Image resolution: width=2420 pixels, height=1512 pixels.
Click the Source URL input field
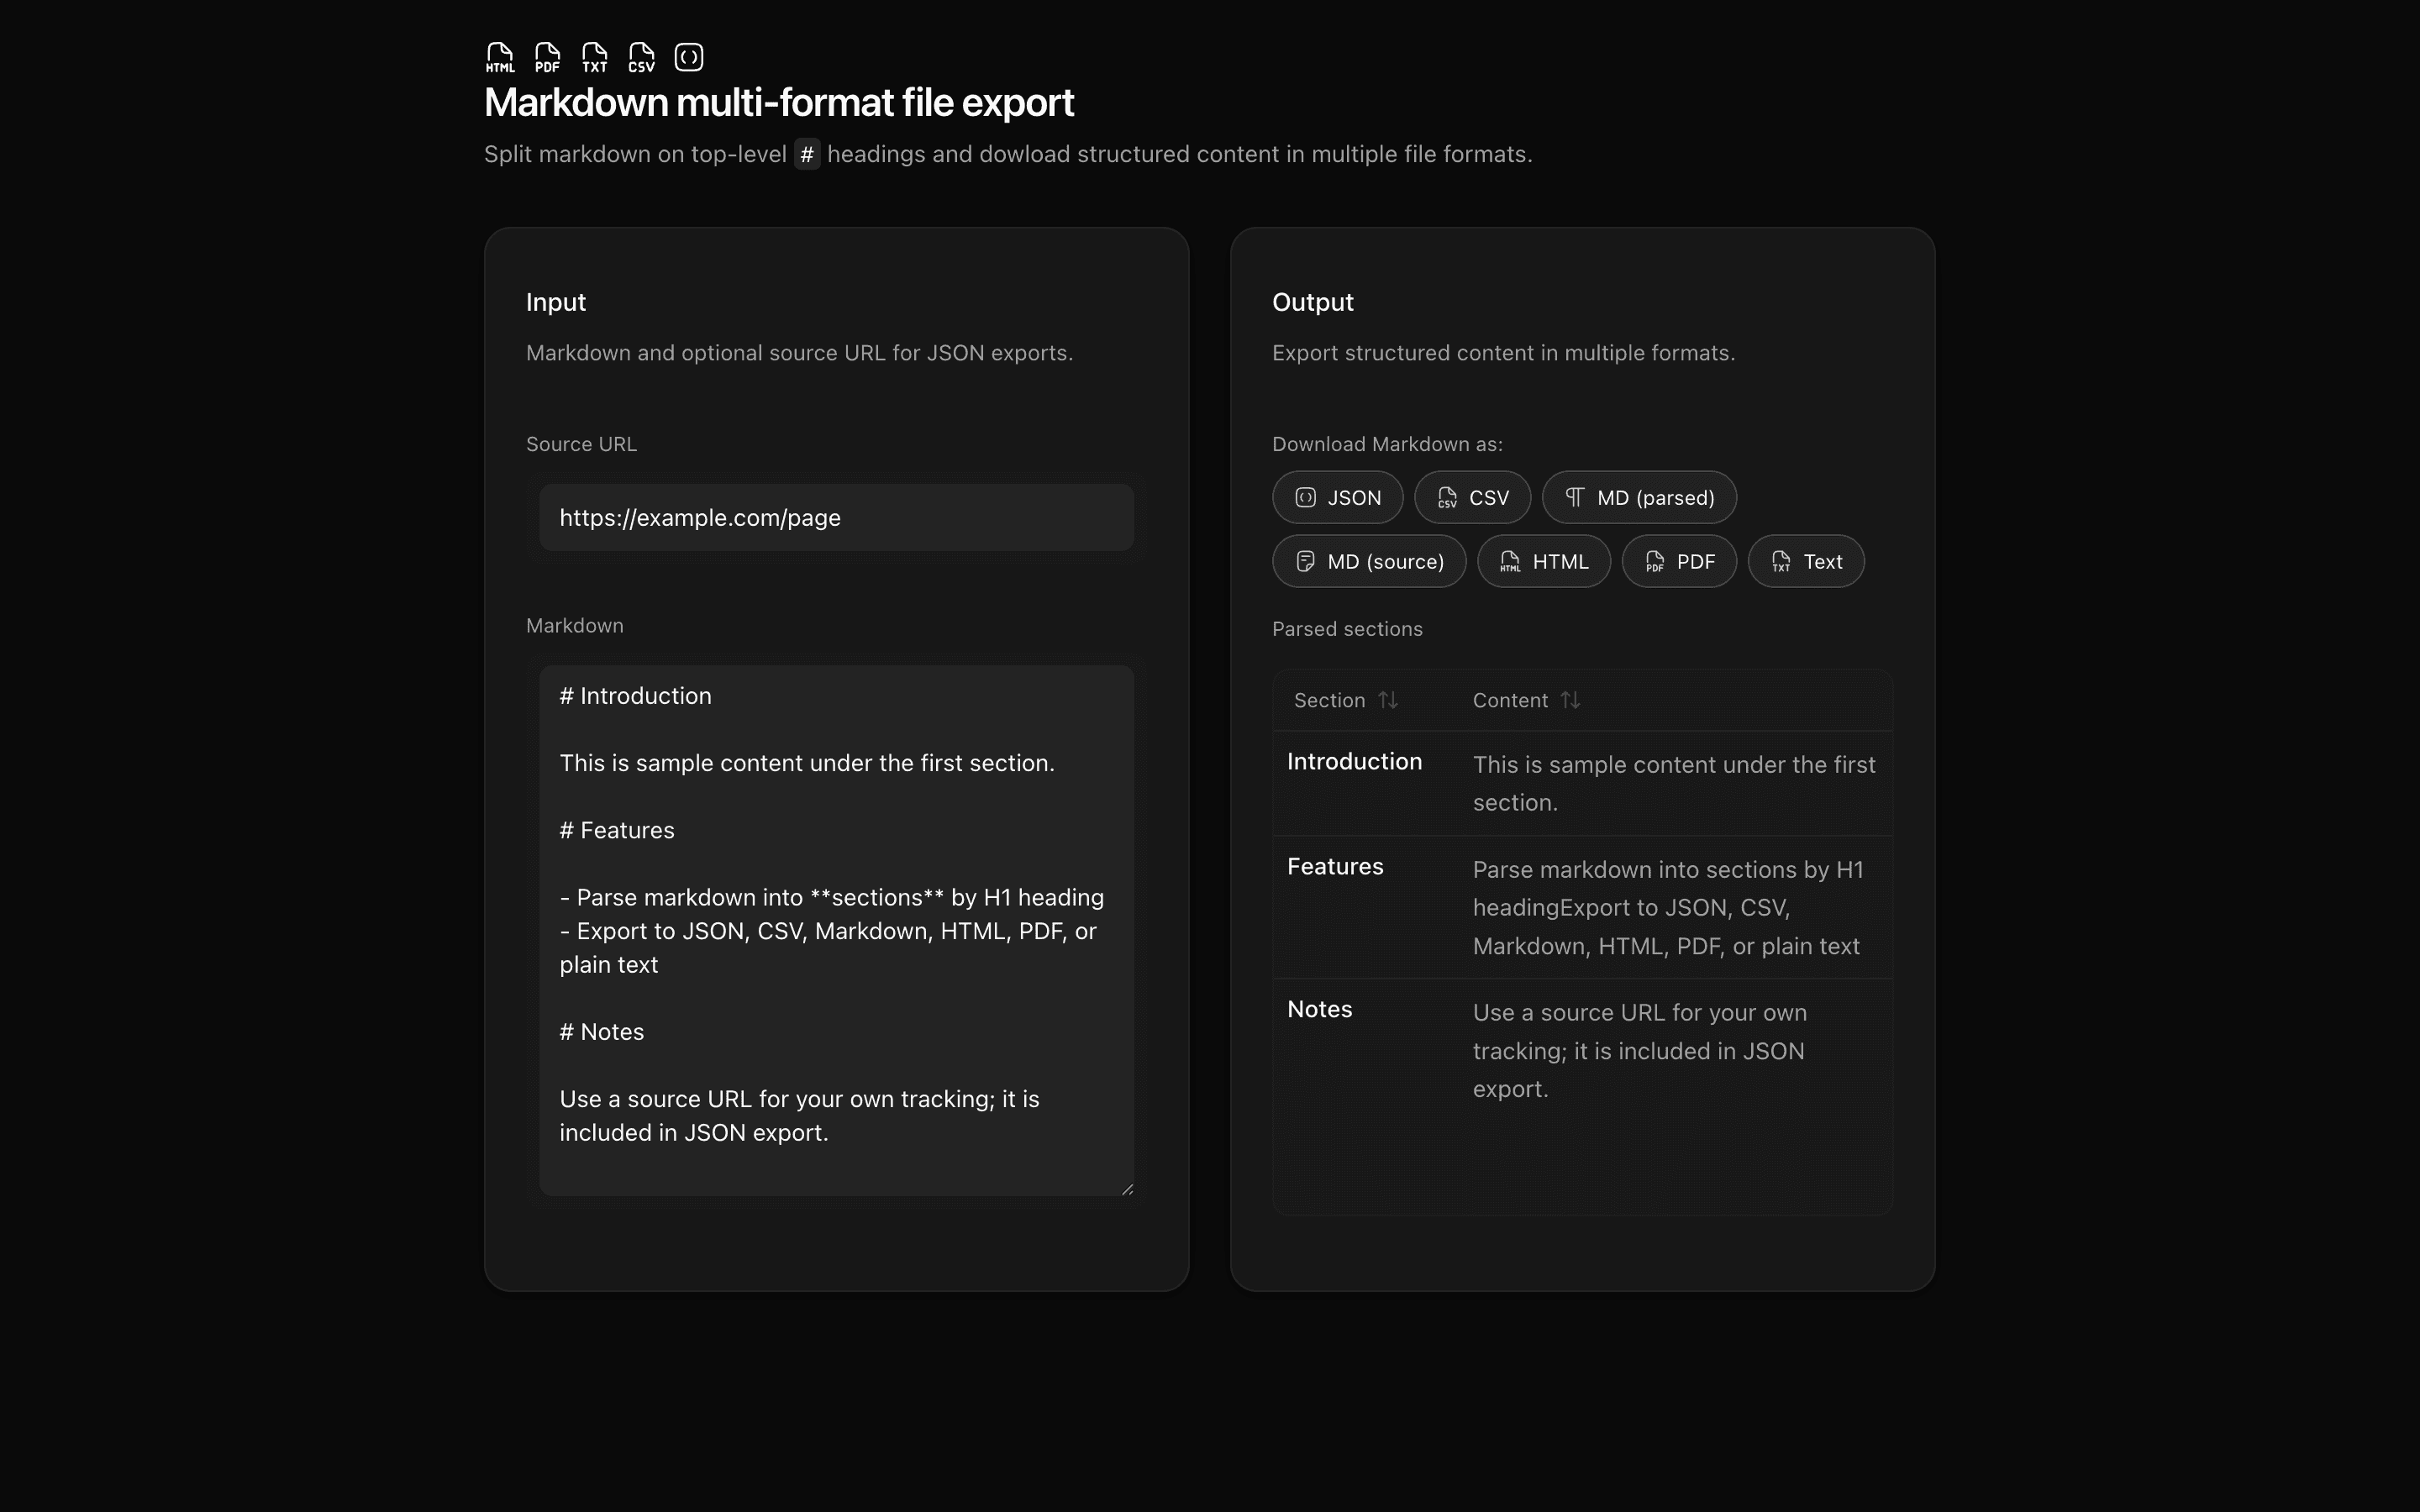tap(836, 517)
